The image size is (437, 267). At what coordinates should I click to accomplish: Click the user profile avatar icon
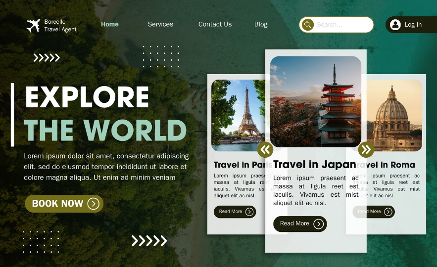395,25
